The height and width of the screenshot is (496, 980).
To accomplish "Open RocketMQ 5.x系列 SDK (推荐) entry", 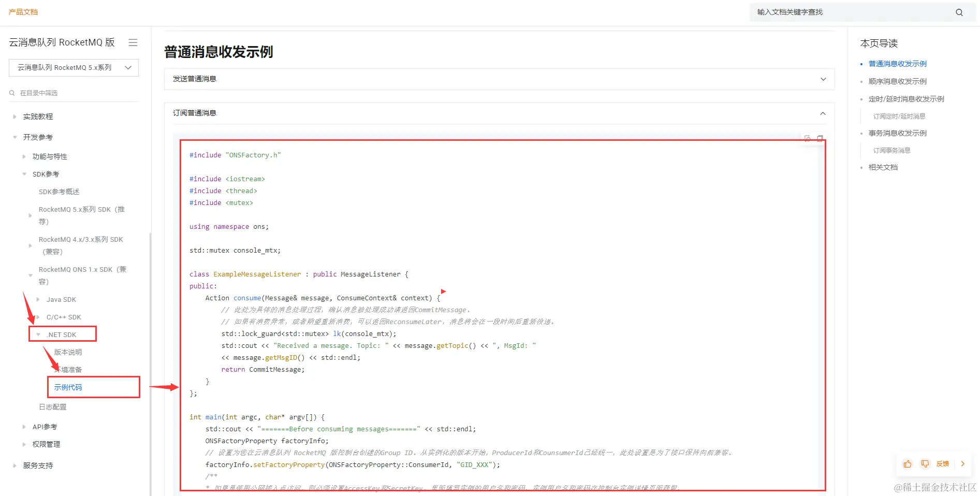I will coord(82,215).
